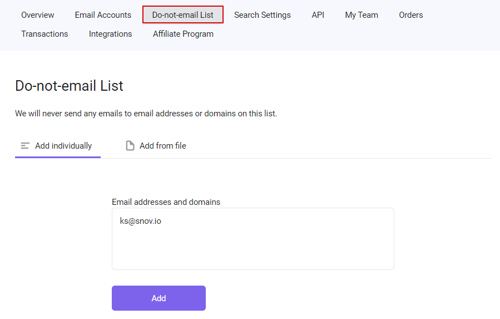Open the Overview tab
Image resolution: width=500 pixels, height=319 pixels.
38,15
